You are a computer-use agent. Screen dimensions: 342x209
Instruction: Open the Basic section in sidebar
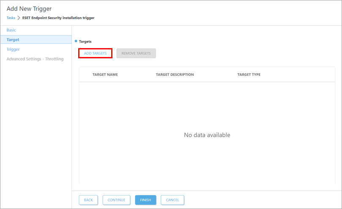(x=11, y=30)
